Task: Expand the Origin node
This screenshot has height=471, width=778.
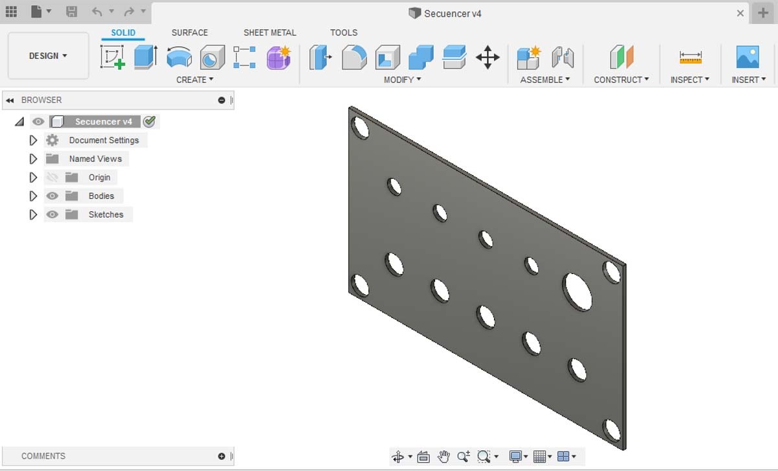Action: (33, 178)
